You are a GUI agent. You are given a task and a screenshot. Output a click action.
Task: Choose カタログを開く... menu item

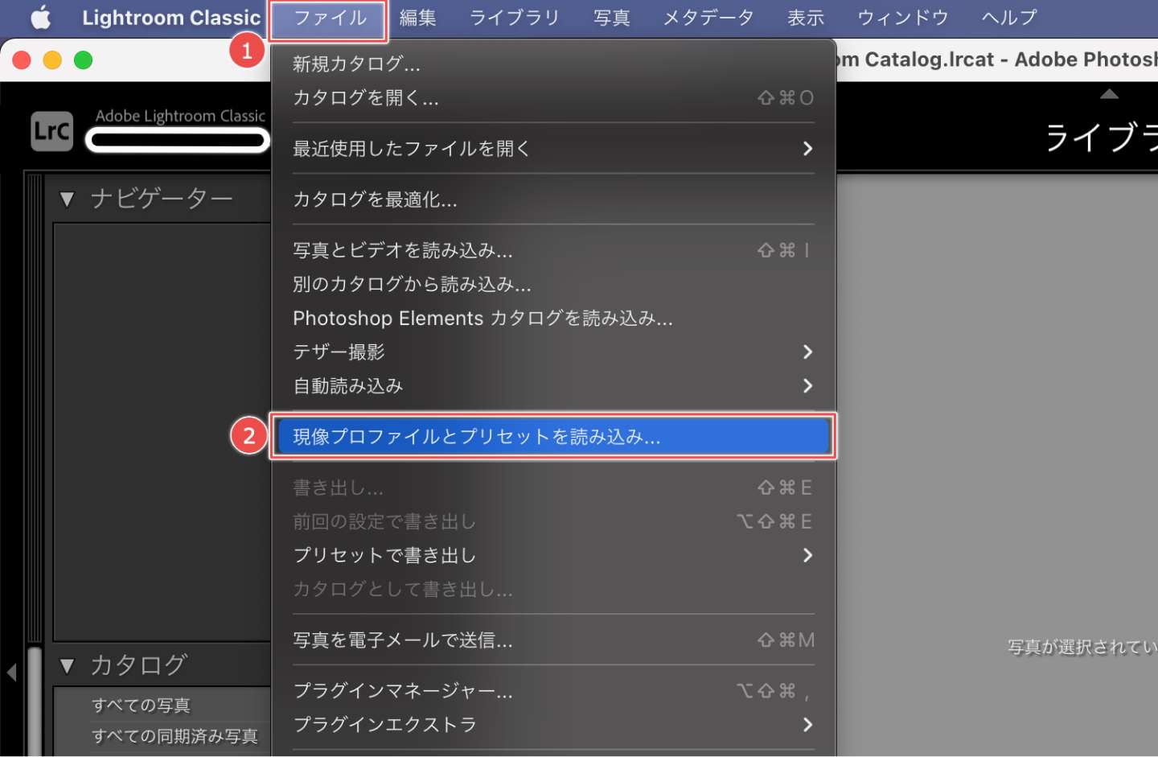[553, 98]
